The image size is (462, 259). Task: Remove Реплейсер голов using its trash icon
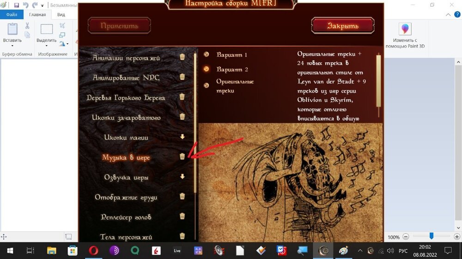[182, 216]
